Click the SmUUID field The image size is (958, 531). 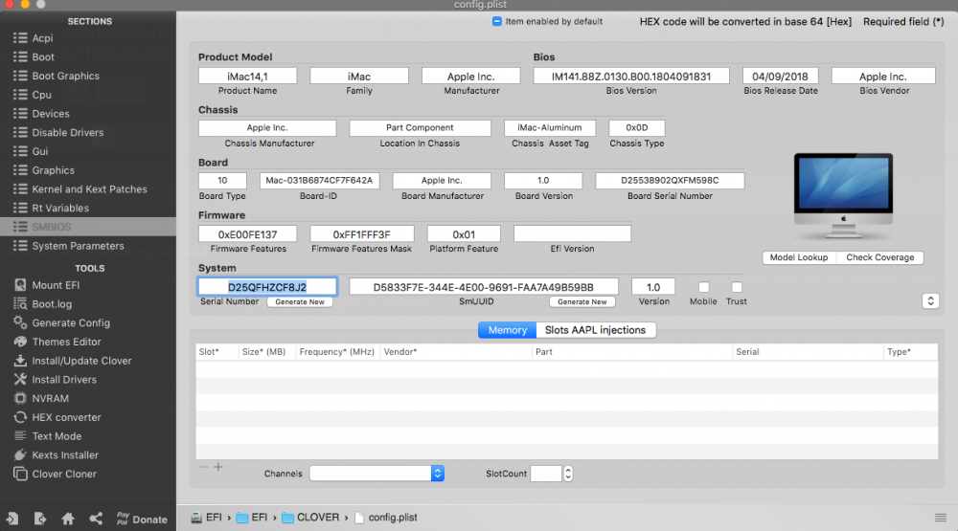tap(483, 287)
